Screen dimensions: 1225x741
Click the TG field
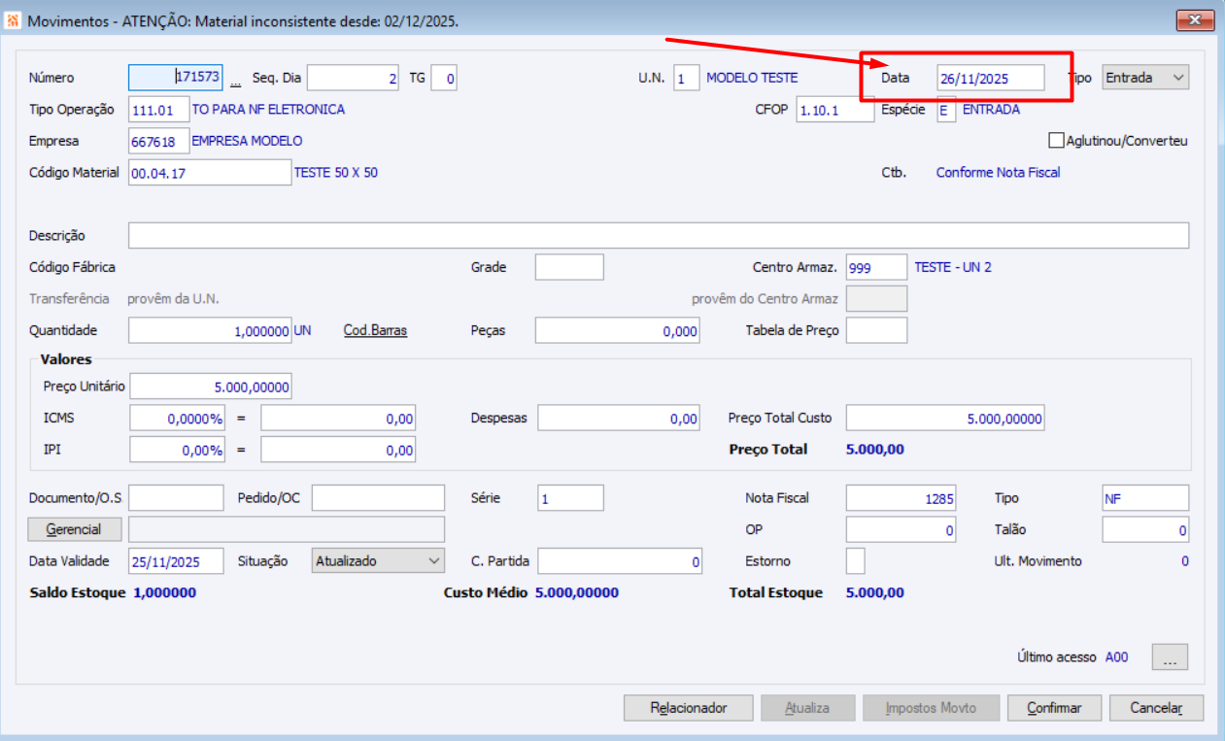(443, 78)
